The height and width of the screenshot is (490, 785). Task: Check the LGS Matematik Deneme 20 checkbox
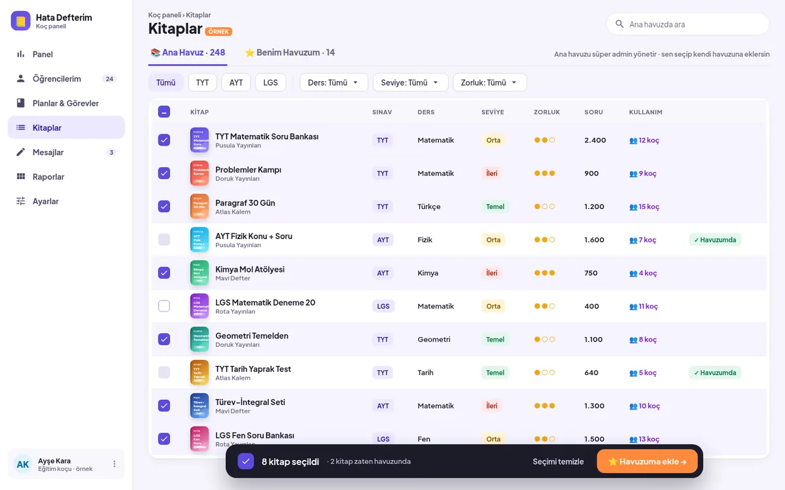click(x=164, y=306)
